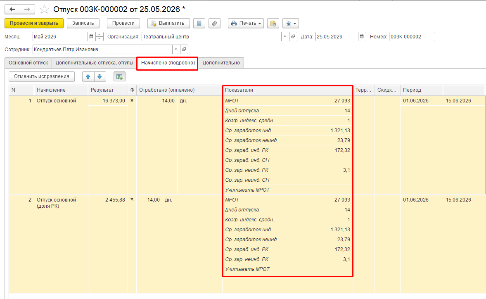486x299 pixels.
Task: Open calendar for the Дата field
Action: pyautogui.click(x=362, y=37)
